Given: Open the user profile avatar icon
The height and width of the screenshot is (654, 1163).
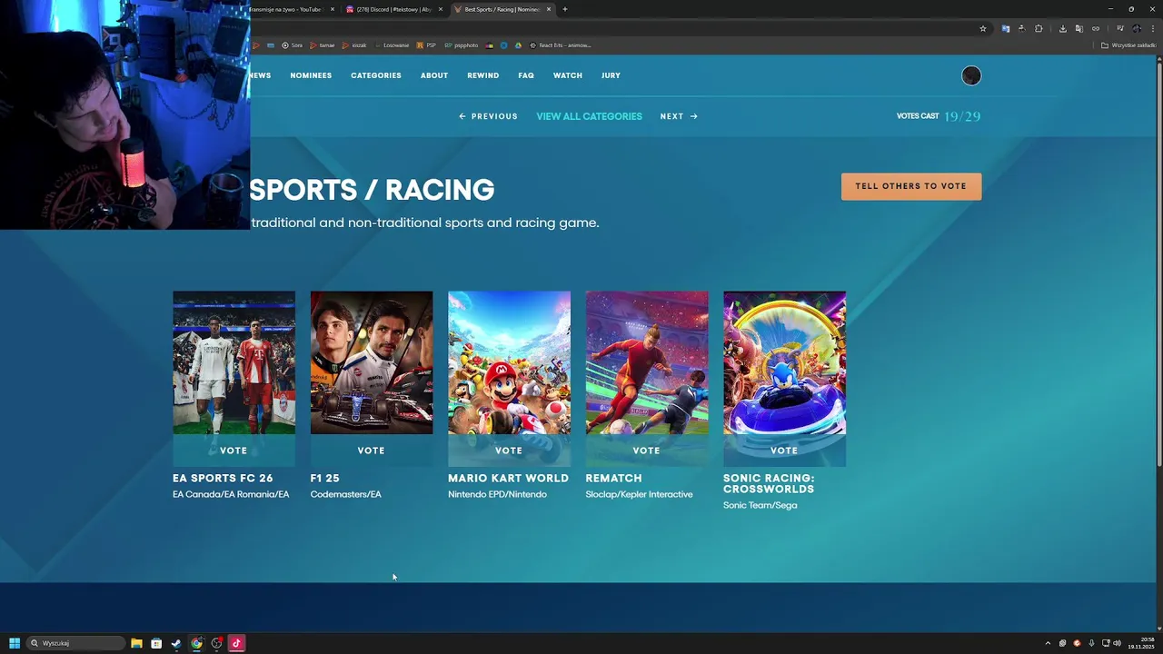Looking at the screenshot, I should pos(971,75).
